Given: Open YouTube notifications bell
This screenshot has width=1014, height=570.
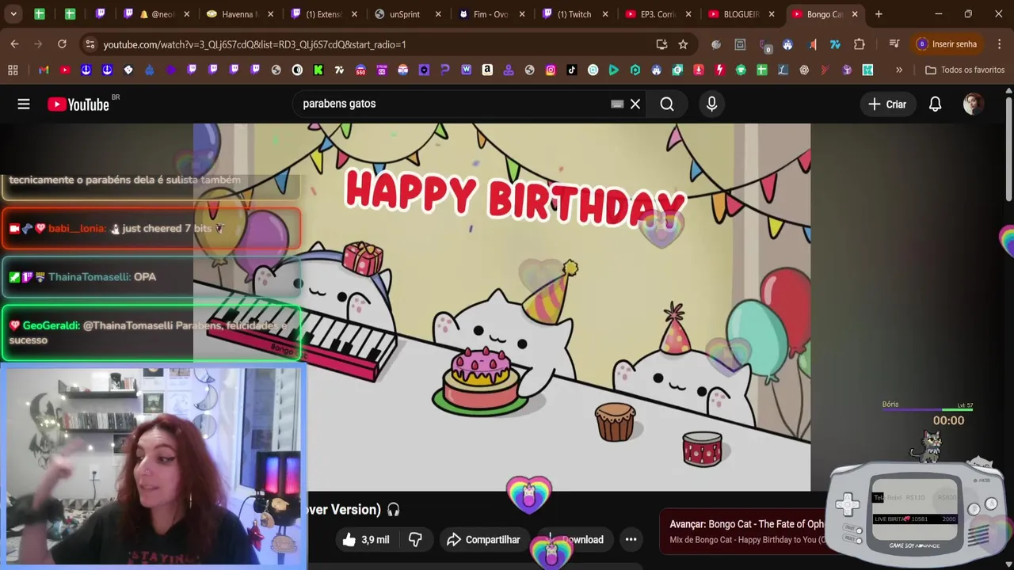Looking at the screenshot, I should point(935,104).
